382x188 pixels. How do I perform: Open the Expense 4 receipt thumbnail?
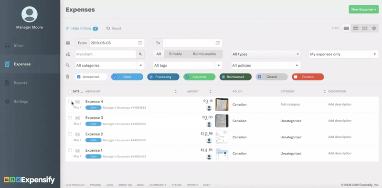click(x=222, y=104)
